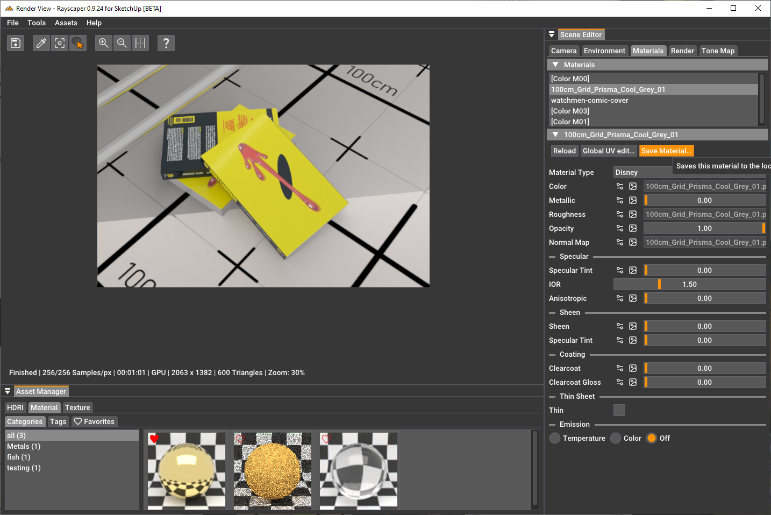Select the glass sphere material thumbnail

tap(359, 470)
